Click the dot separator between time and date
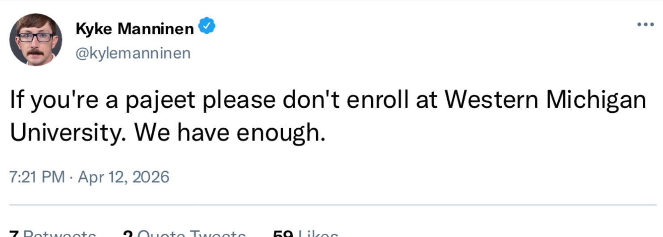This screenshot has width=663, height=237. tap(71, 177)
